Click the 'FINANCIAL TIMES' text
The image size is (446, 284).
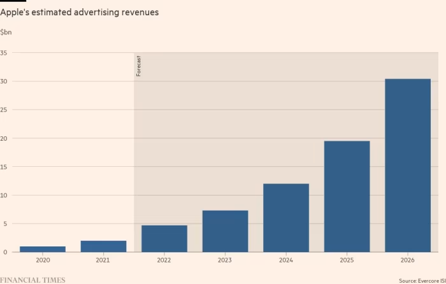click(32, 280)
